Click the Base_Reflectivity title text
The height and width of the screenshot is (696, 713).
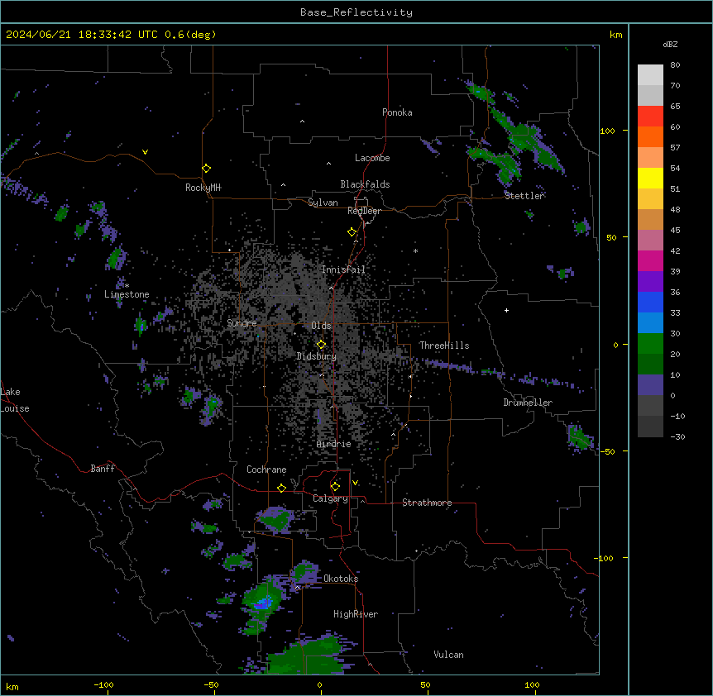pyautogui.click(x=356, y=12)
